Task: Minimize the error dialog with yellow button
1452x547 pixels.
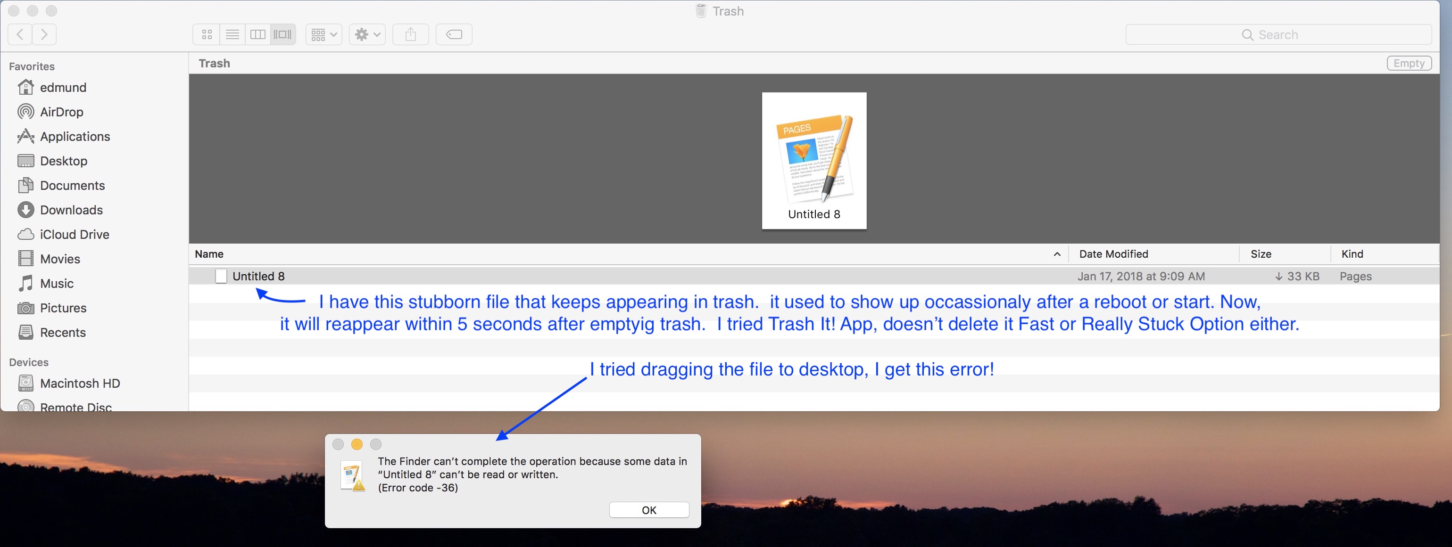Action: click(x=357, y=444)
